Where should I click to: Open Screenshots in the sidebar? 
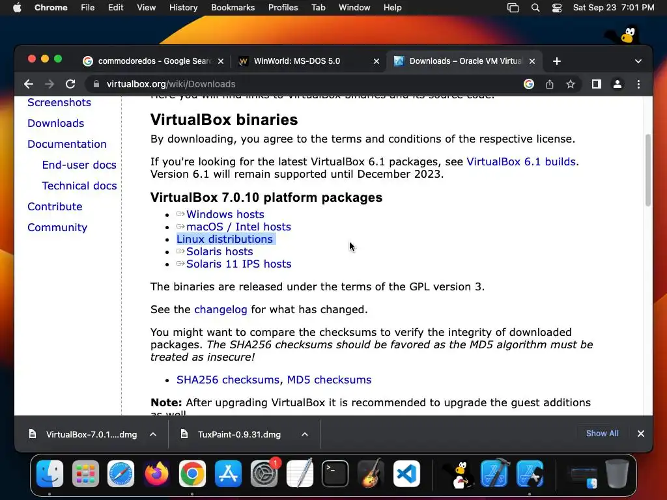(59, 102)
